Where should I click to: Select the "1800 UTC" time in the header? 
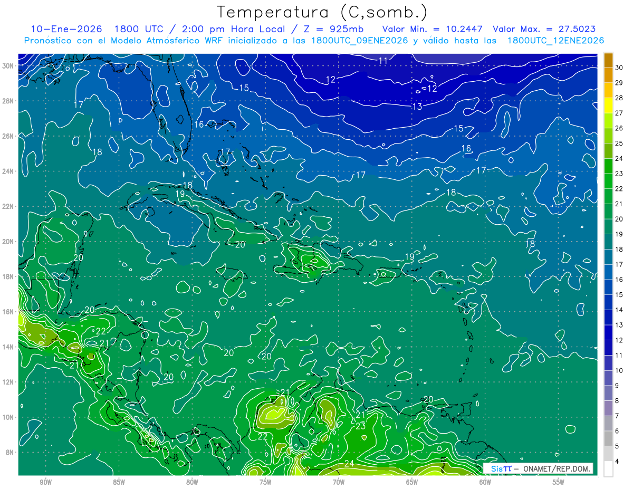(x=140, y=29)
